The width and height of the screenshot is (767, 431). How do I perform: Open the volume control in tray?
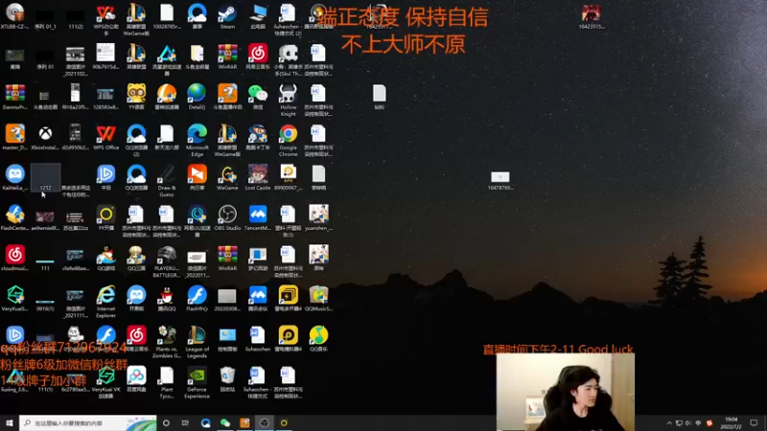click(688, 423)
